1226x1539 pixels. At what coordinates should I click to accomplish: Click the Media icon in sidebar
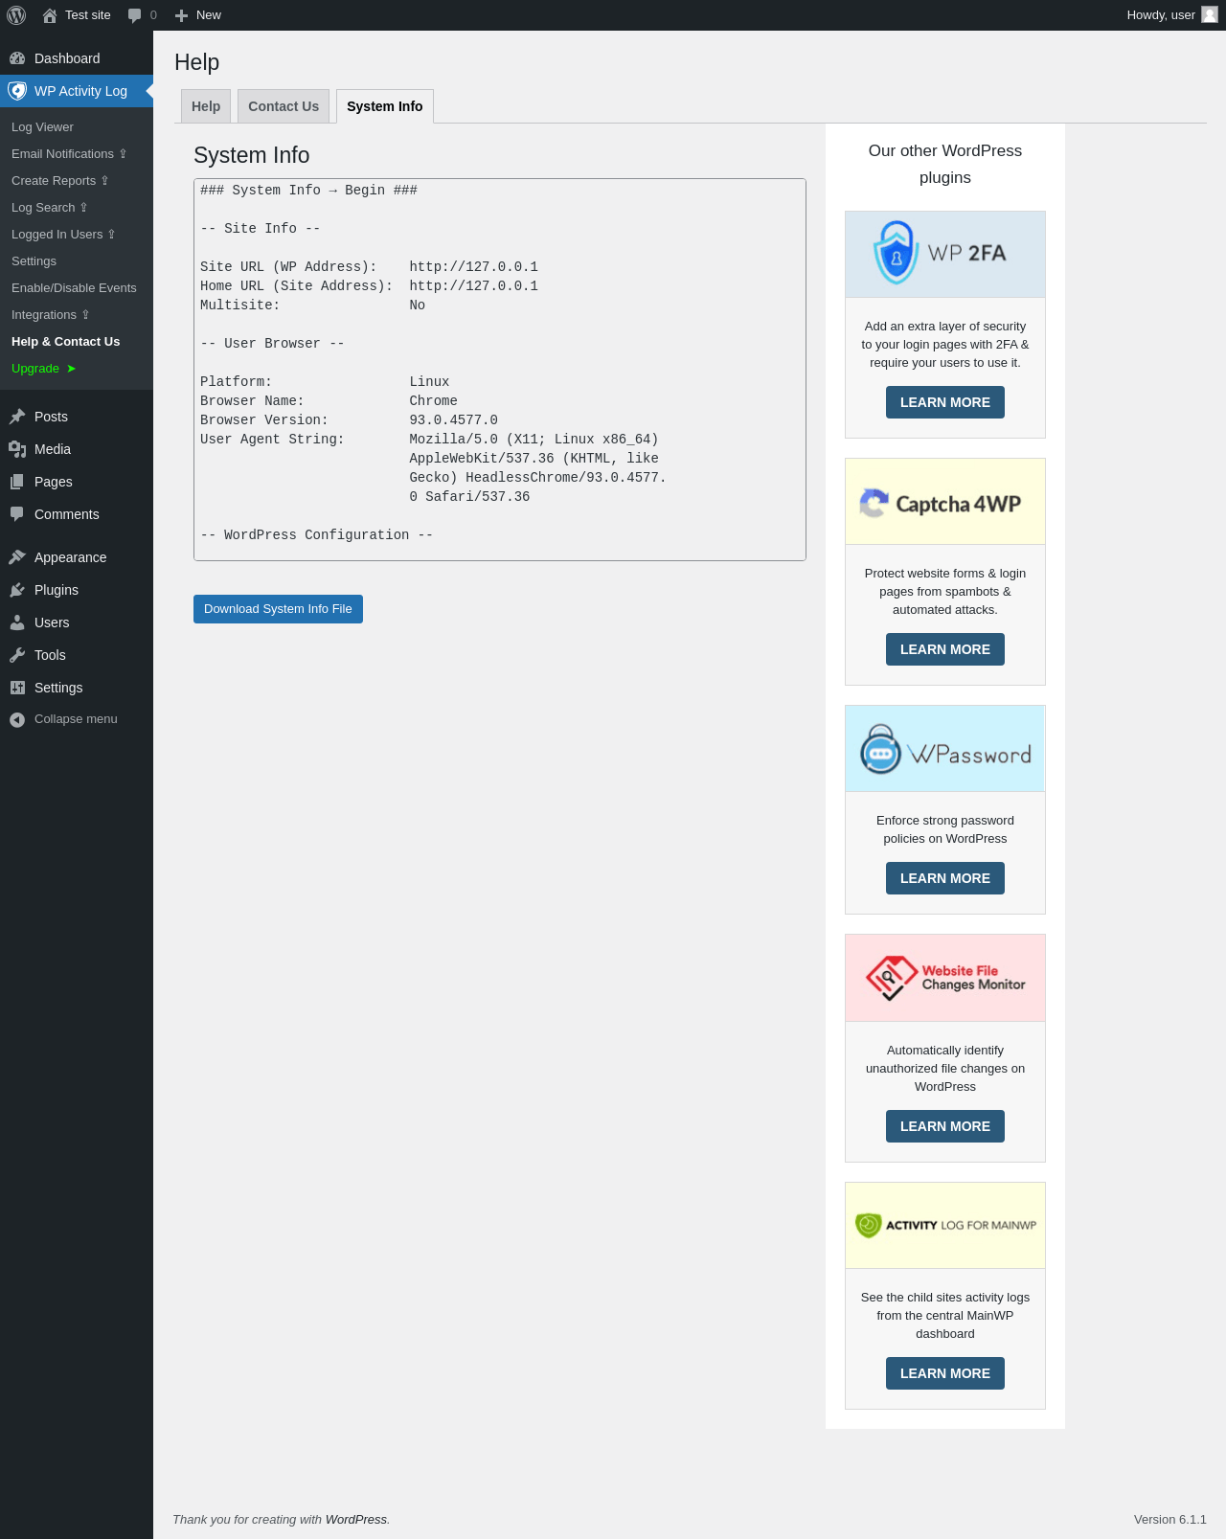click(17, 449)
